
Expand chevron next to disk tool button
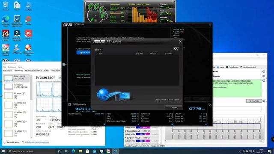tap(264, 101)
